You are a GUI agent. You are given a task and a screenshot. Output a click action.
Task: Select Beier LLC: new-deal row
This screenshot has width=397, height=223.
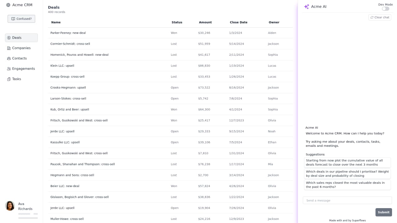click(x=170, y=186)
